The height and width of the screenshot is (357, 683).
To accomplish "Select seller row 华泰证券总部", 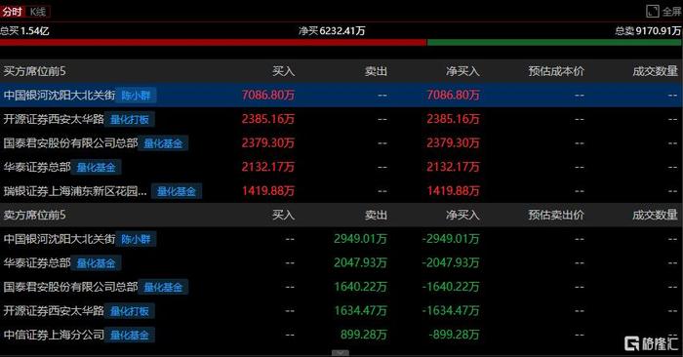I will (x=341, y=262).
